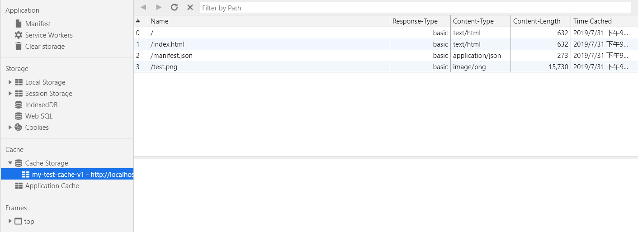Expand the Session Storage tree arrow
Screen dimensions: 638x232
(10, 93)
